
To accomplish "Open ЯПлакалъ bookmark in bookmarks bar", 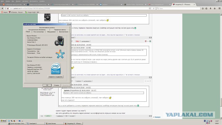I will pyautogui.click(x=16, y=12).
